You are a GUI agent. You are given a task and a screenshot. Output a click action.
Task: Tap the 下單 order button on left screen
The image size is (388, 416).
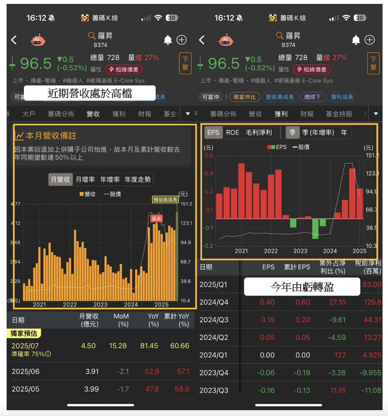click(x=185, y=63)
